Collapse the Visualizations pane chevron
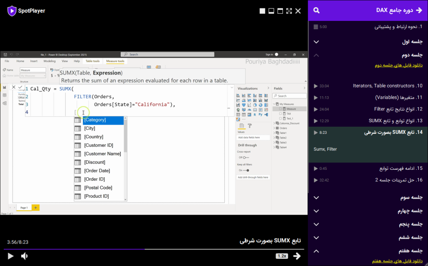Screen dimensions: 428x266 268,88
